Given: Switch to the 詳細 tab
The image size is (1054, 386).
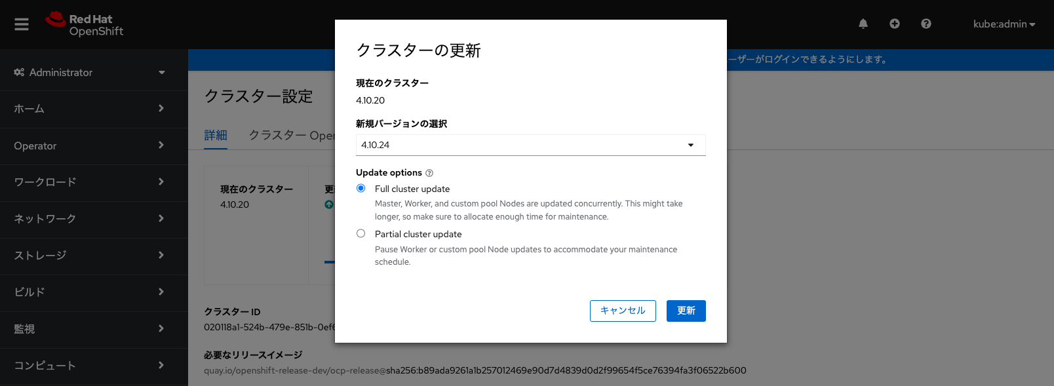Looking at the screenshot, I should tap(216, 135).
